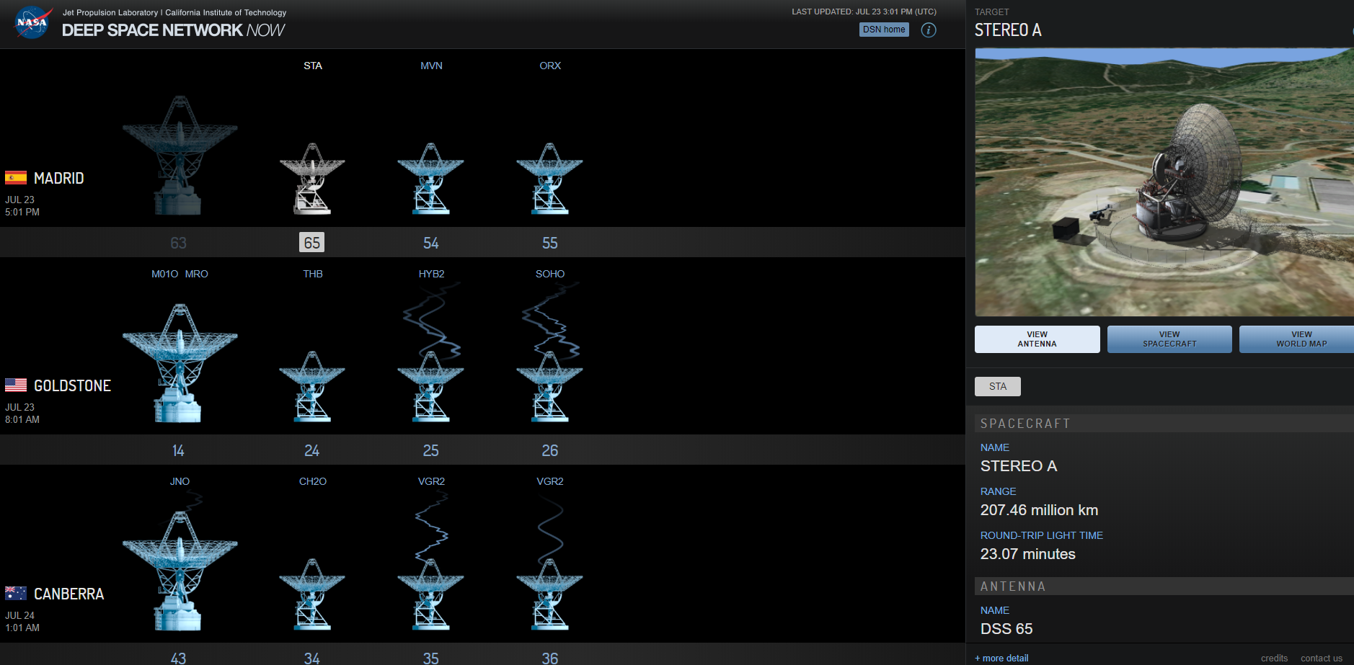Click antenna number 14

pos(178,450)
